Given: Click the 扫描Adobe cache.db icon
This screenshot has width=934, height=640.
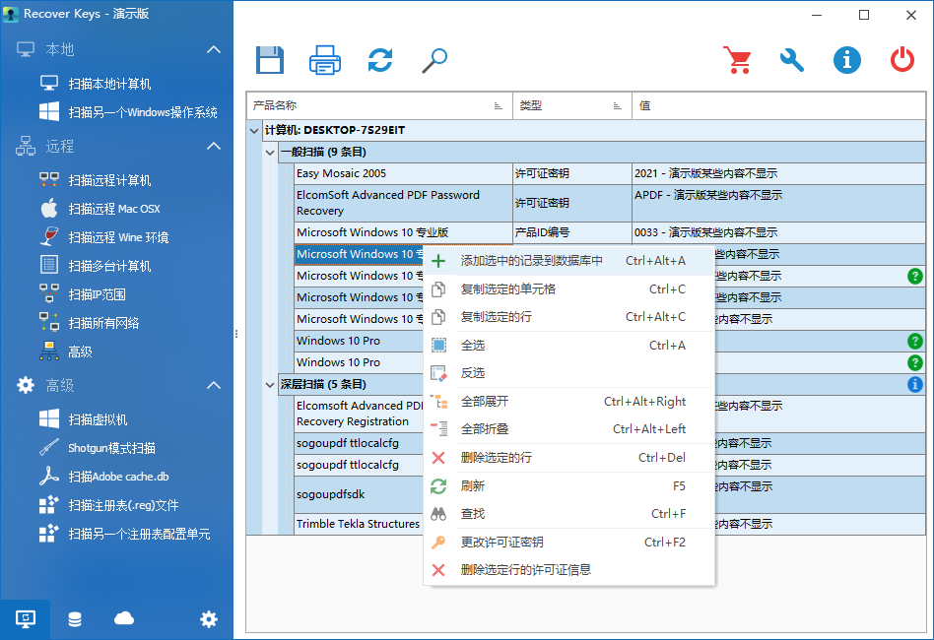Looking at the screenshot, I should click(49, 477).
